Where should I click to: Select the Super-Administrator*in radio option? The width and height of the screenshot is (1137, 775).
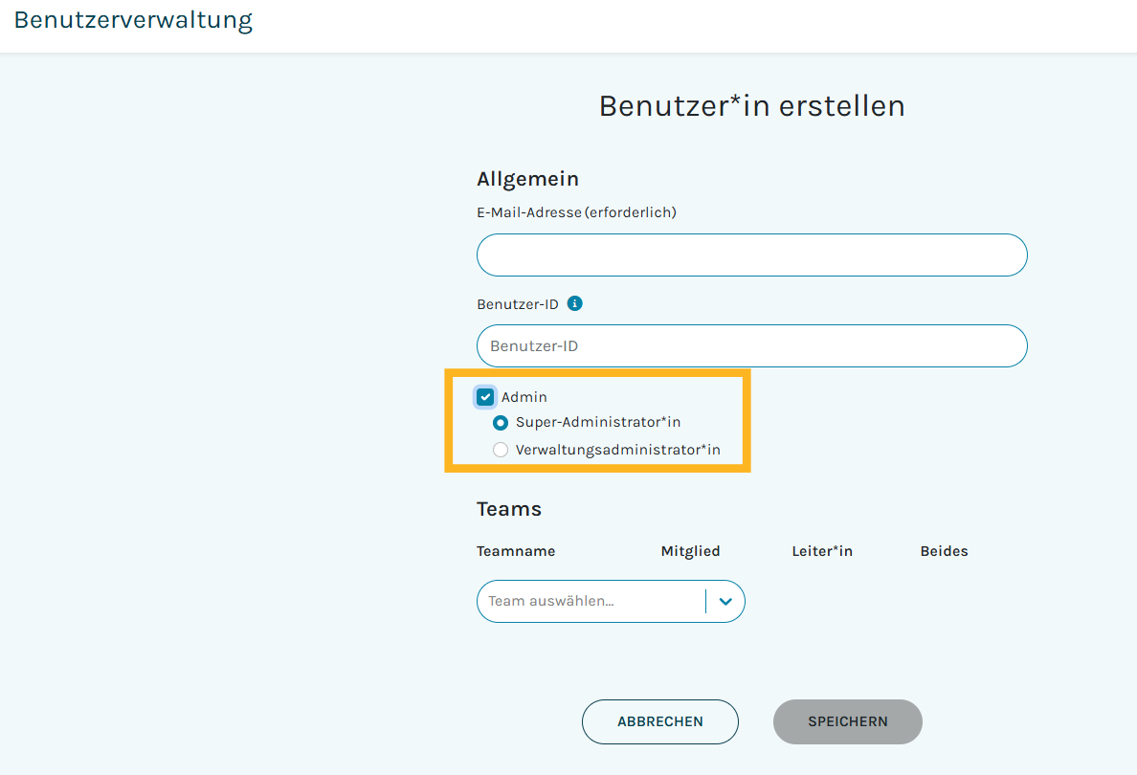501,422
